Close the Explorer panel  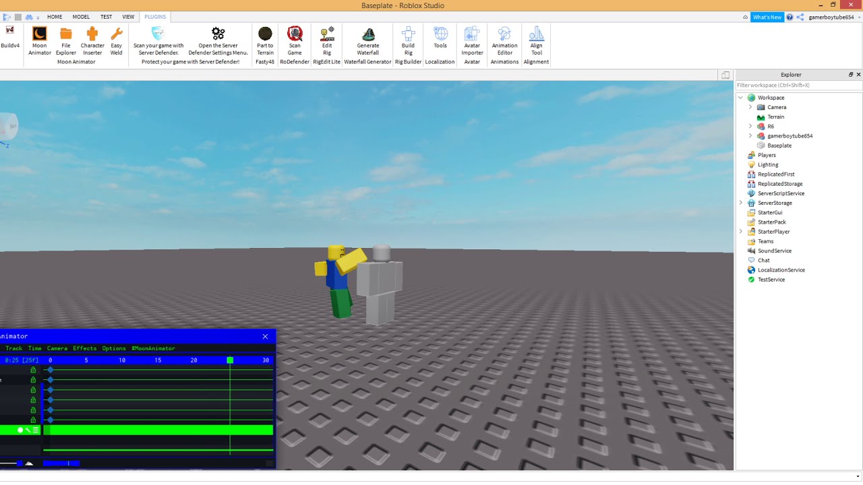pyautogui.click(x=858, y=75)
